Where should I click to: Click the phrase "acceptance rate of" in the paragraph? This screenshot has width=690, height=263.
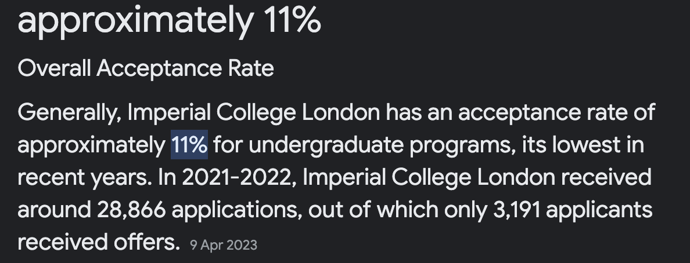coord(563,112)
